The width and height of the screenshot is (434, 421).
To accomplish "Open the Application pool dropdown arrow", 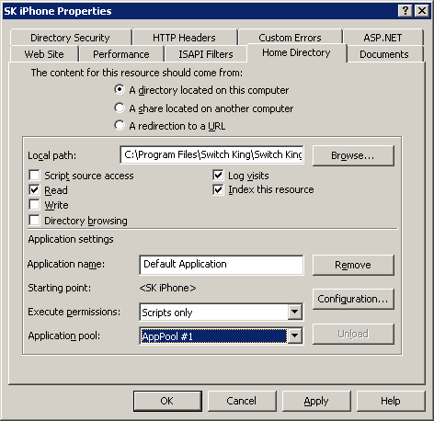I will (295, 336).
